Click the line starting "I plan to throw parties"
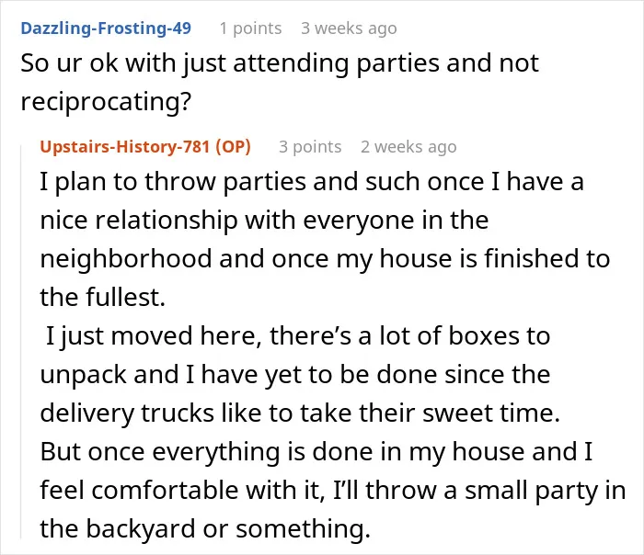 312,182
